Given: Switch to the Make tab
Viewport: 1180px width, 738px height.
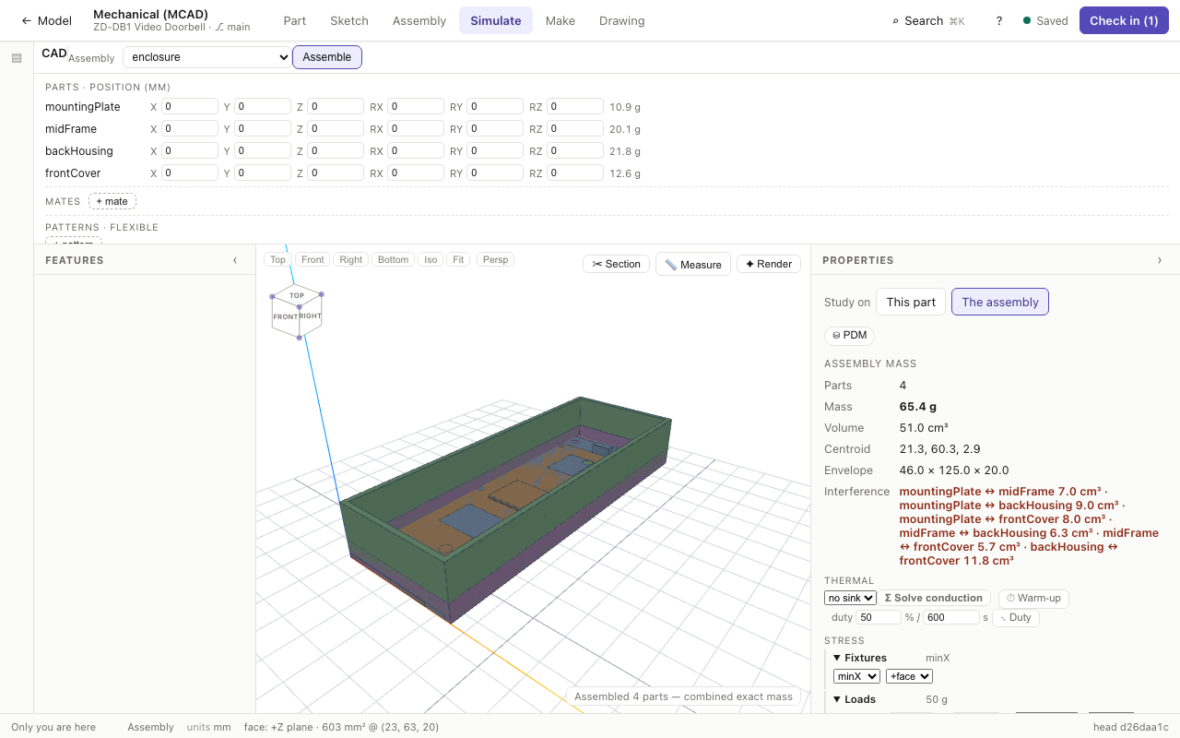Looking at the screenshot, I should coord(560,20).
